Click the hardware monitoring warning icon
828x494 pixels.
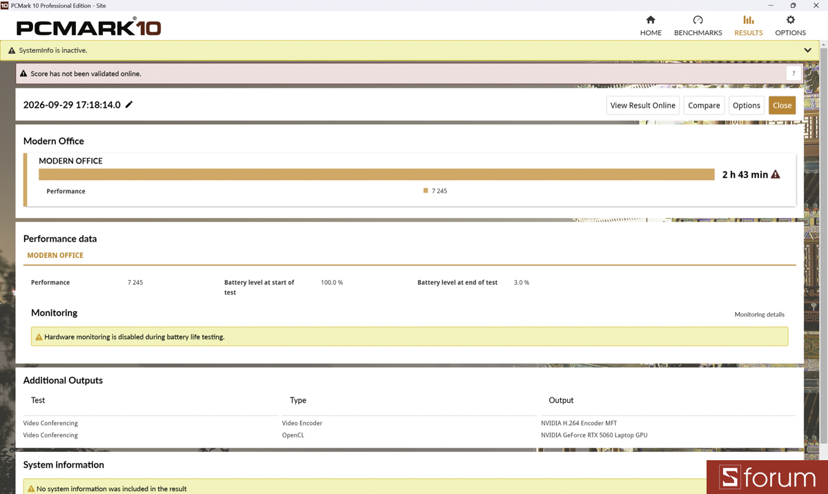[x=39, y=337]
